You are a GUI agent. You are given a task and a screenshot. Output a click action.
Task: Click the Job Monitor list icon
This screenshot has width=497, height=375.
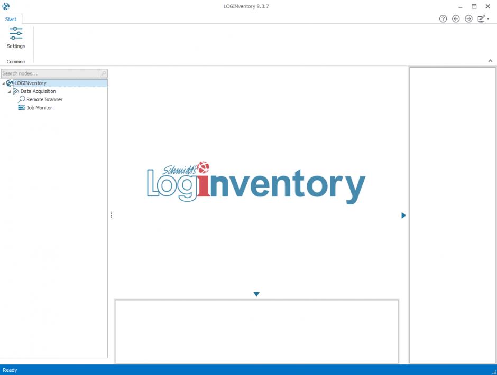pos(21,107)
